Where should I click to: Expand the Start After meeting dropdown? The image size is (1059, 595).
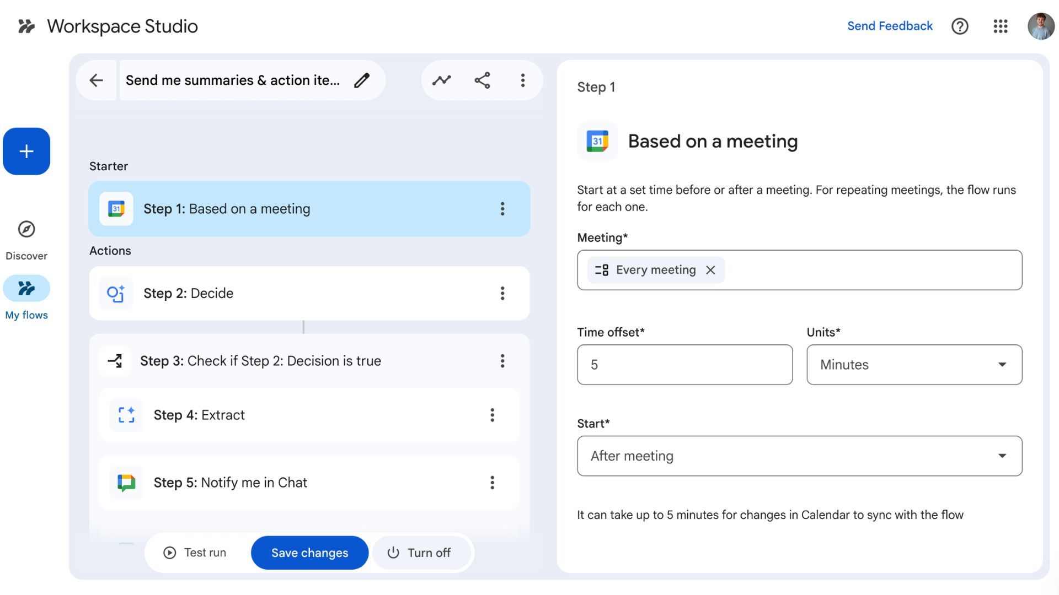pyautogui.click(x=799, y=456)
